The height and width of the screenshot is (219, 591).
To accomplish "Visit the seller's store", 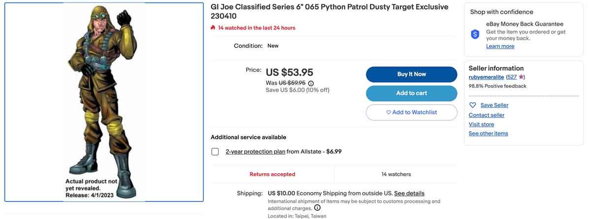I will (x=481, y=124).
